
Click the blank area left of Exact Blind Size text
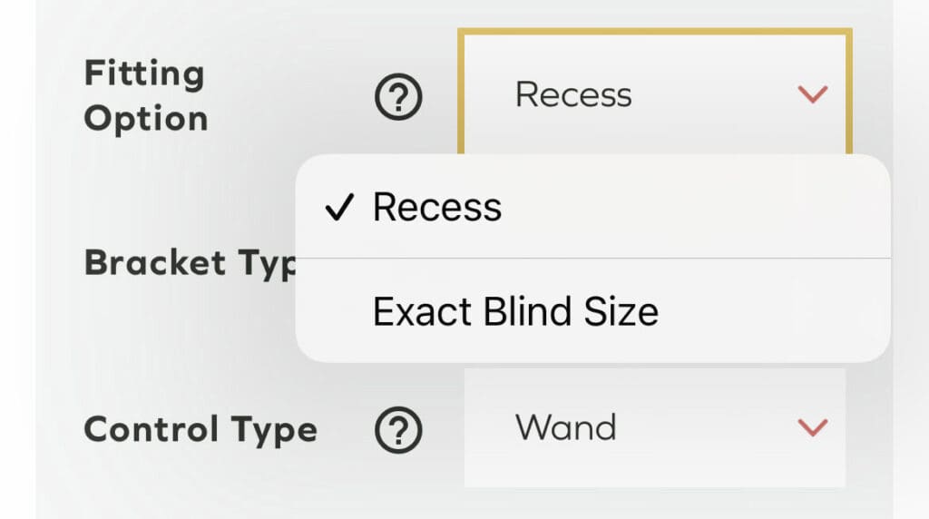336,312
